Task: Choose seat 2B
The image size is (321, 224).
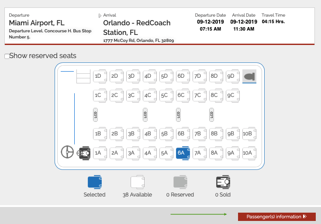Action: point(117,134)
